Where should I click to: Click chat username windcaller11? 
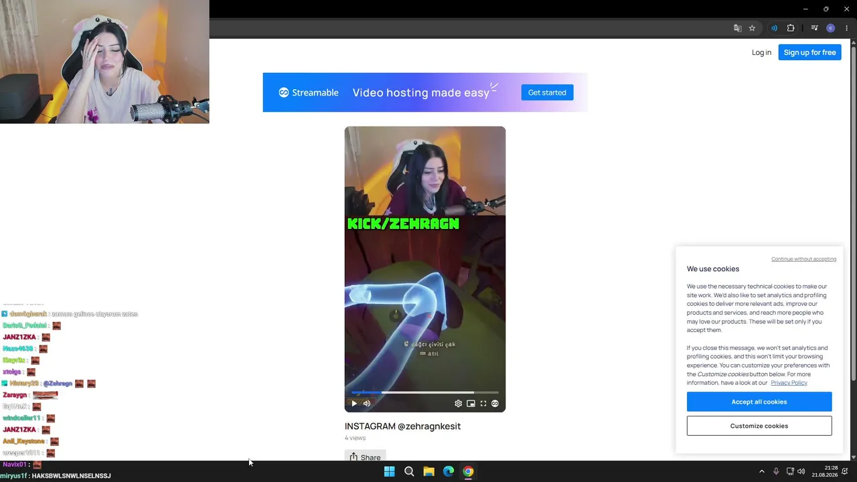pyautogui.click(x=21, y=418)
